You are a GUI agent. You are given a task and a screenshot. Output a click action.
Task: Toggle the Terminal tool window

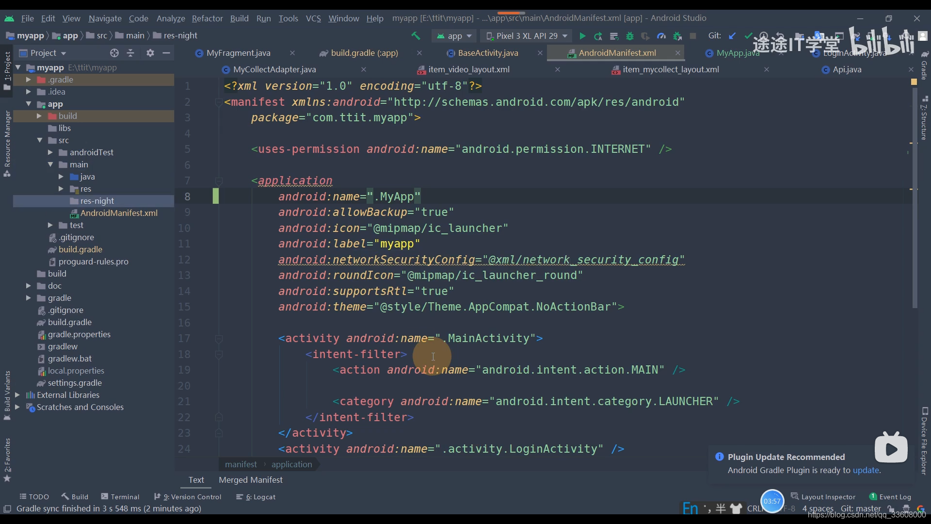pyautogui.click(x=120, y=497)
